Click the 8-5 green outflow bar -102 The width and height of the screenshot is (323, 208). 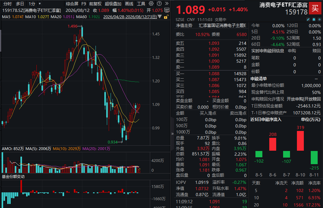point(259,154)
